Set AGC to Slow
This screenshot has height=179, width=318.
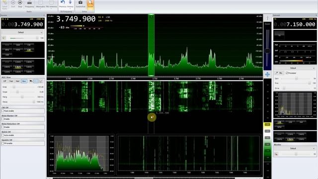[24, 81]
